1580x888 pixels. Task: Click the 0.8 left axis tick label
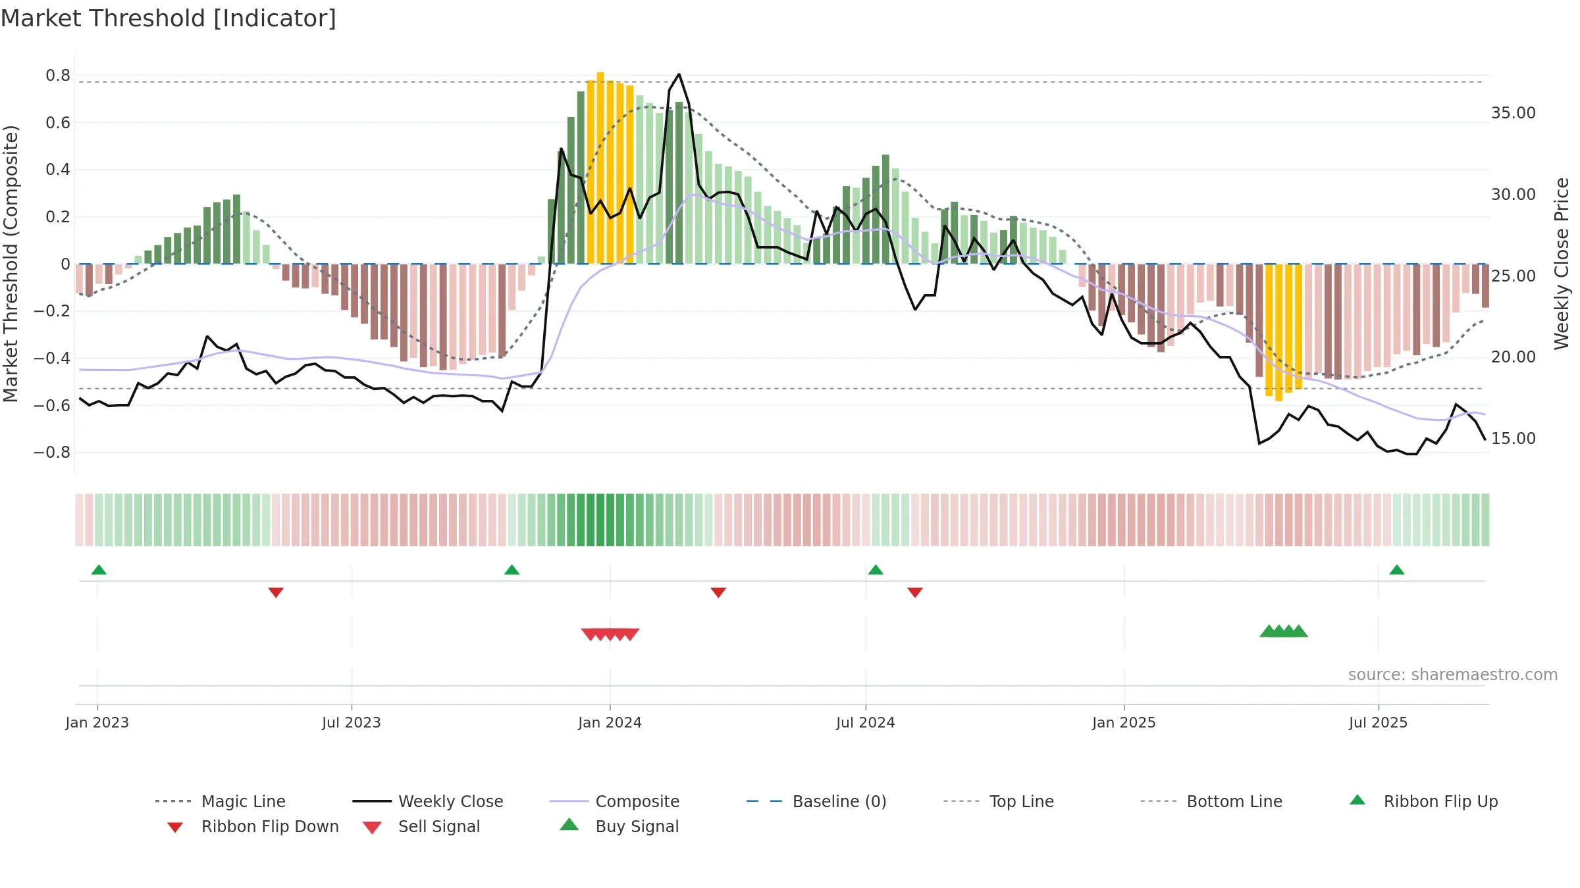(58, 76)
